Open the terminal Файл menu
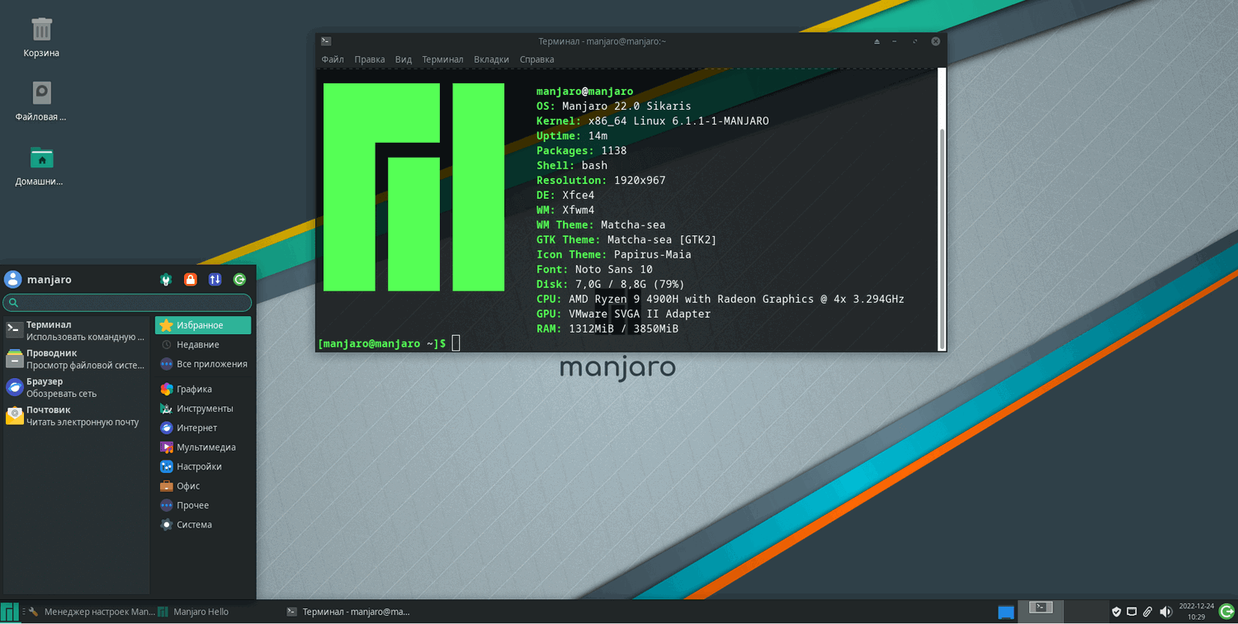This screenshot has height=624, width=1238. pyautogui.click(x=333, y=59)
